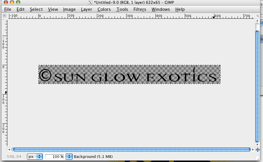Open the Image menu

point(69,9)
